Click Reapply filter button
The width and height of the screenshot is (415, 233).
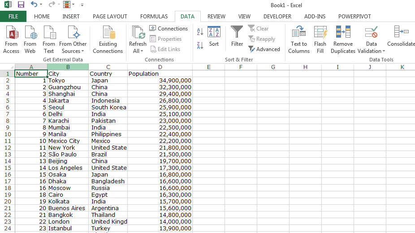262,39
